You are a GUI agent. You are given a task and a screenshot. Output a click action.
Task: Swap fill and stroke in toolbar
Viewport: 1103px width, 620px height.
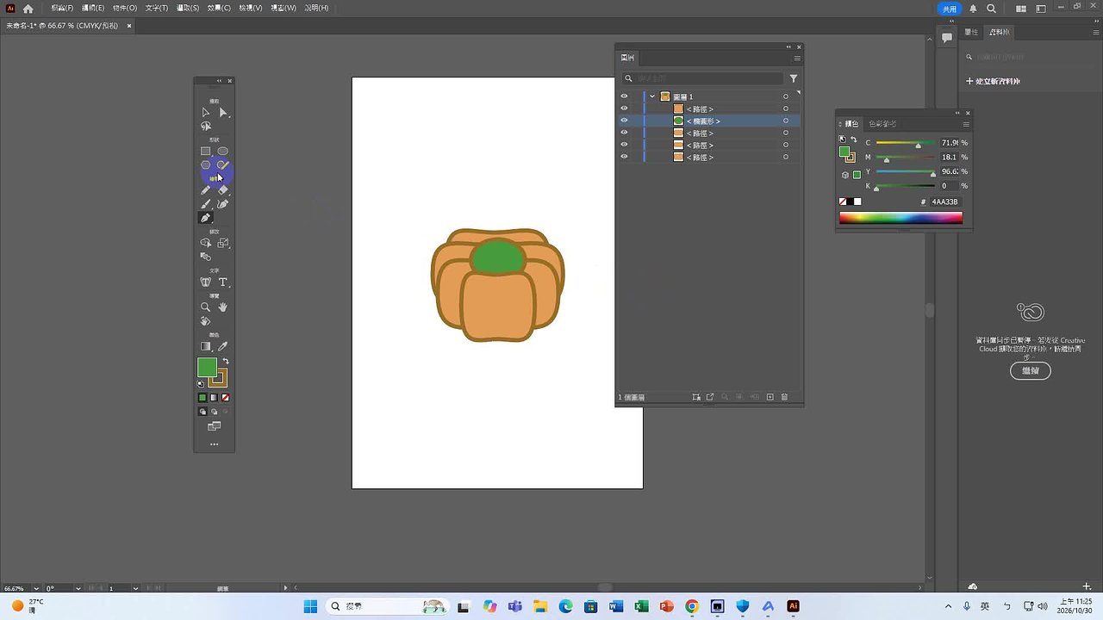226,361
